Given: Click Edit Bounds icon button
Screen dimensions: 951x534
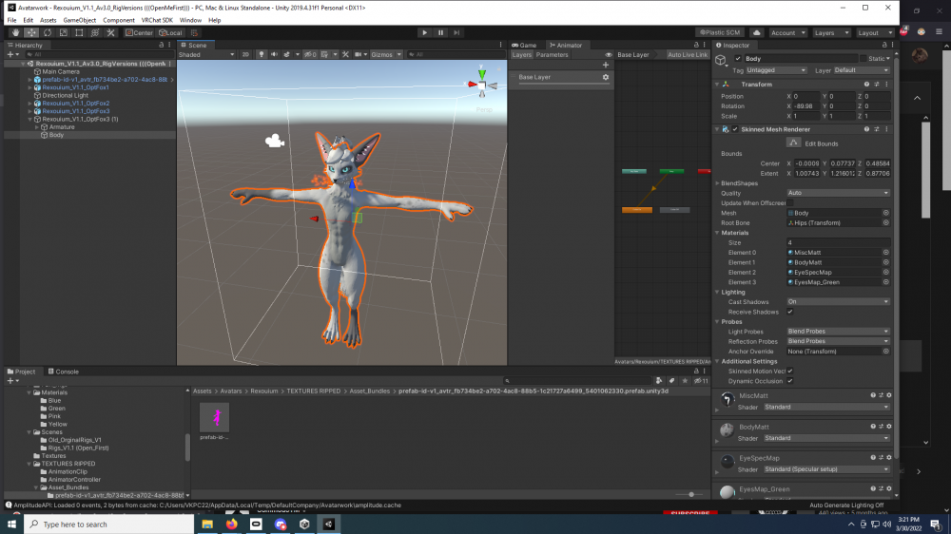Looking at the screenshot, I should tap(793, 143).
